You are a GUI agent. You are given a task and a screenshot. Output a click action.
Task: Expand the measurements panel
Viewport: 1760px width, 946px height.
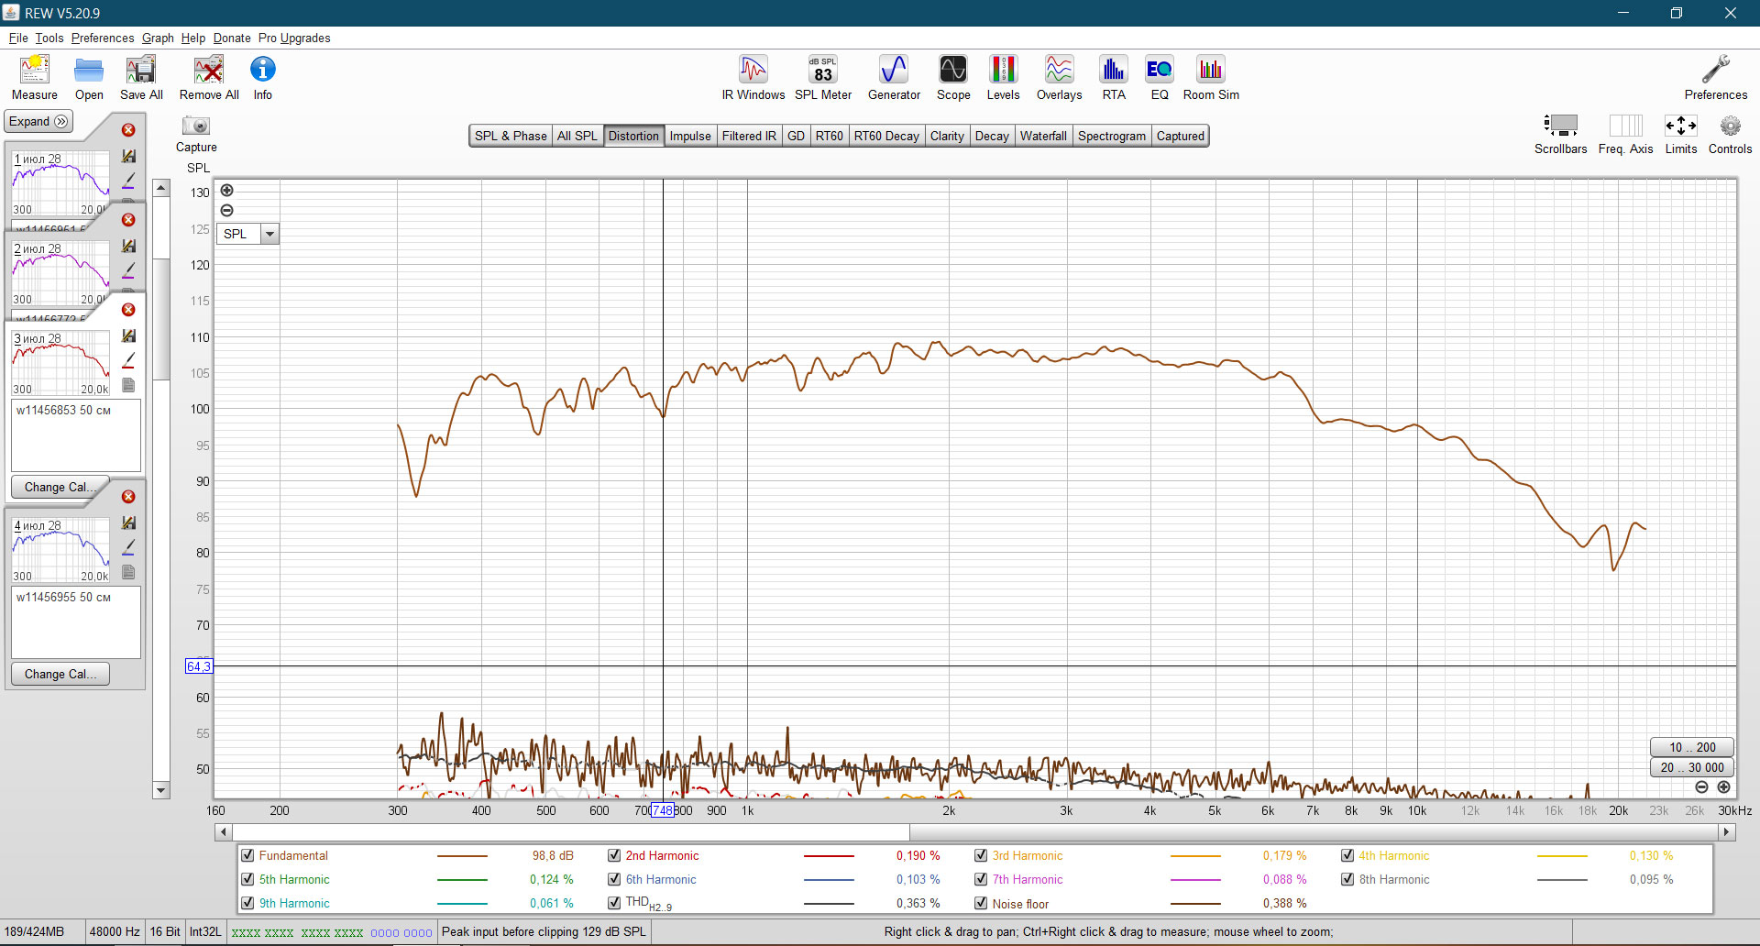pyautogui.click(x=38, y=121)
